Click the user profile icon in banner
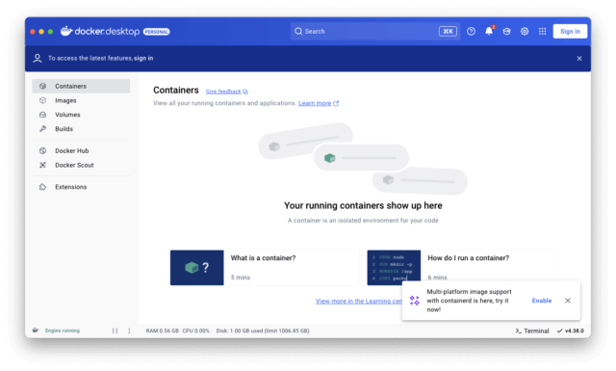This screenshot has height=371, width=616. [38, 59]
